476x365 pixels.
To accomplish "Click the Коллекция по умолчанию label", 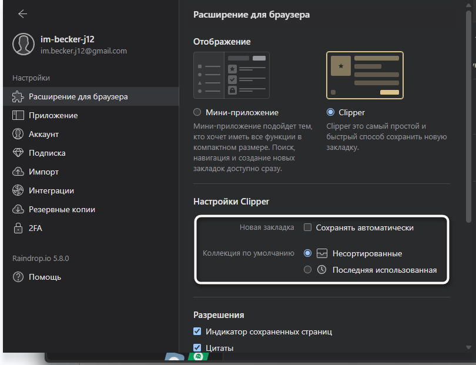I will point(249,253).
